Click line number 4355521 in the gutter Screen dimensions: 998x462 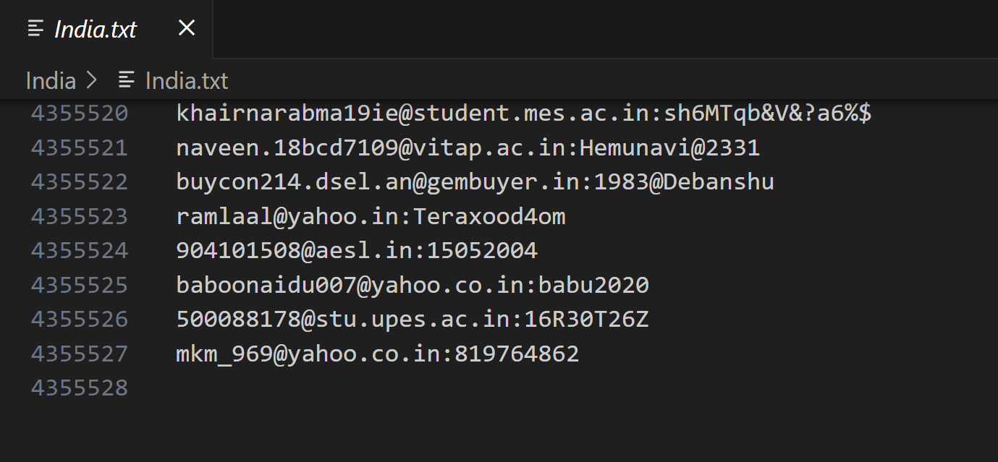pos(80,147)
